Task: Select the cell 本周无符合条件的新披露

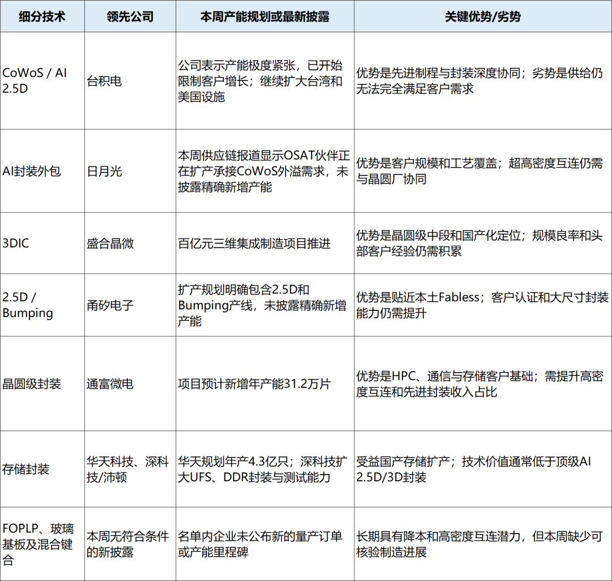Action: click(x=130, y=544)
